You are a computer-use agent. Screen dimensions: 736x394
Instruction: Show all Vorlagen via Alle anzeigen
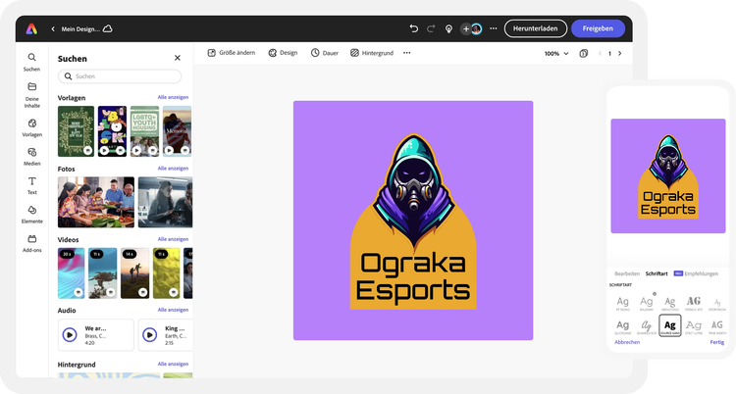click(173, 97)
